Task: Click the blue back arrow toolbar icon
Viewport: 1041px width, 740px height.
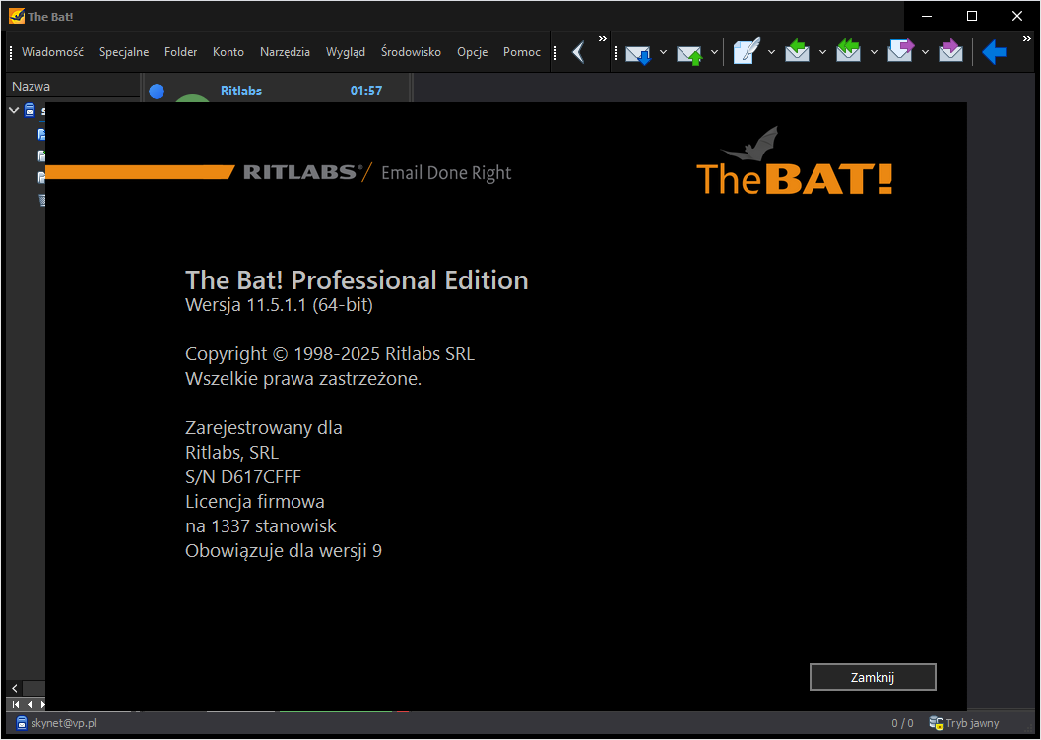Action: pyautogui.click(x=994, y=52)
